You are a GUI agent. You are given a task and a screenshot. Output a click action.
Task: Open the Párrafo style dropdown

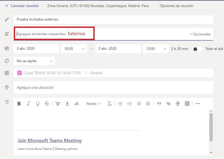coord(93,104)
